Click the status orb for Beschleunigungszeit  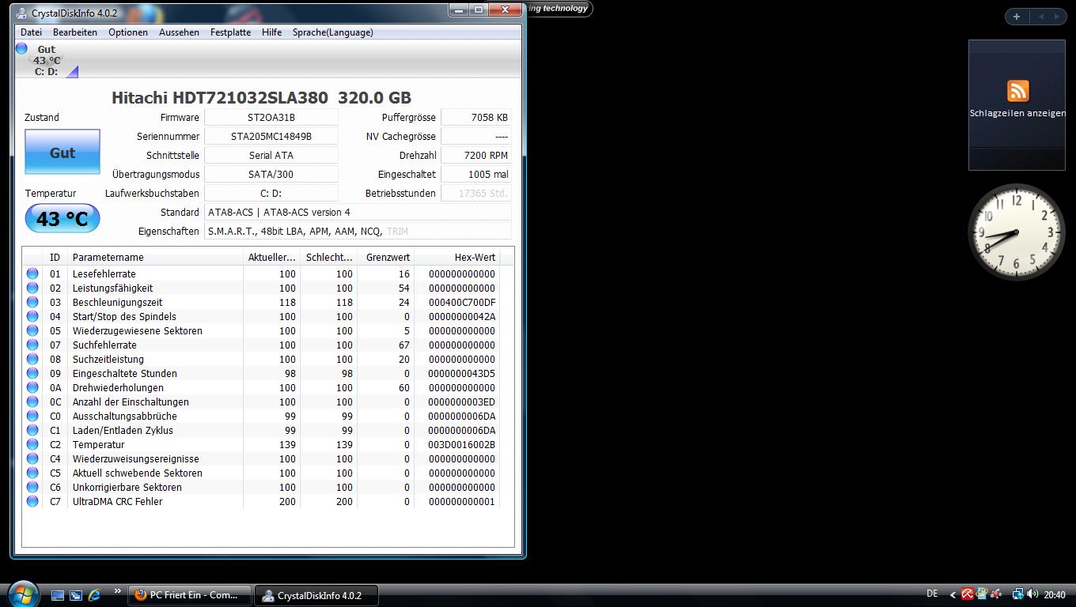coord(32,302)
